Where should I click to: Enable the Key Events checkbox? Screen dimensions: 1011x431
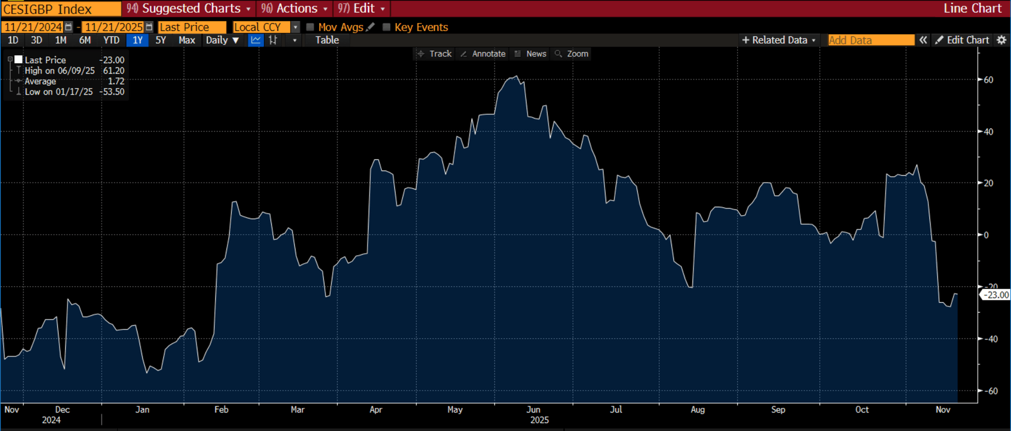386,27
